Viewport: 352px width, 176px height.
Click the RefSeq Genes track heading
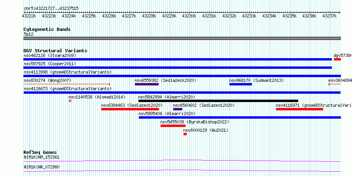tap(40, 152)
